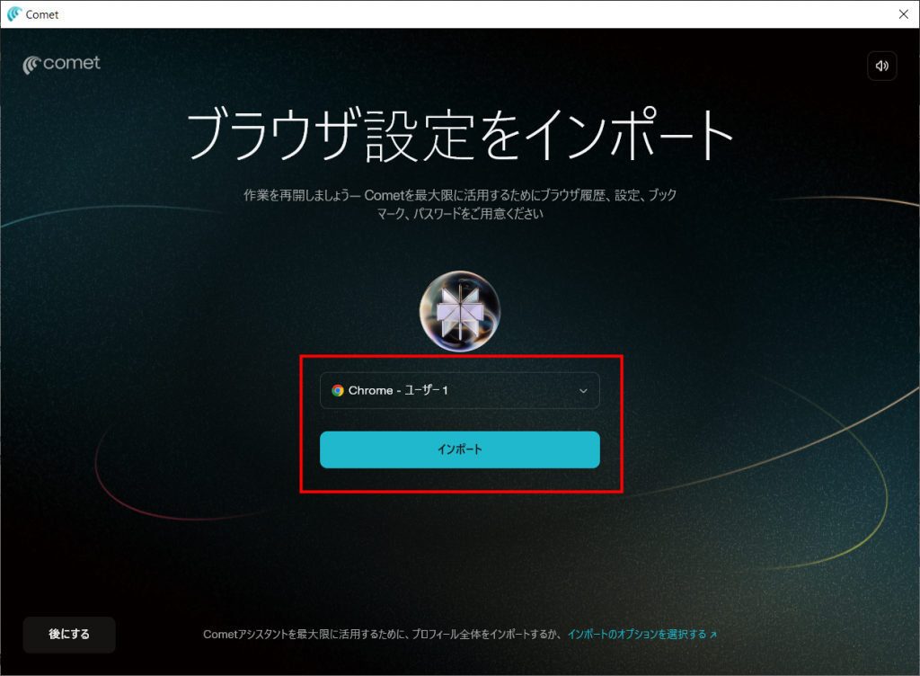Click the description text under the heading
The image size is (920, 676).
(459, 205)
